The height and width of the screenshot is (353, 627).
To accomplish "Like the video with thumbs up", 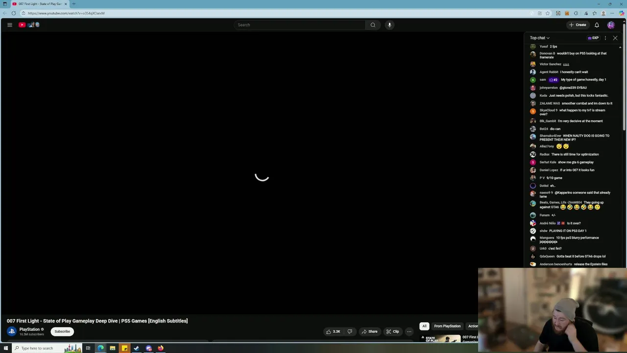I will (x=333, y=331).
